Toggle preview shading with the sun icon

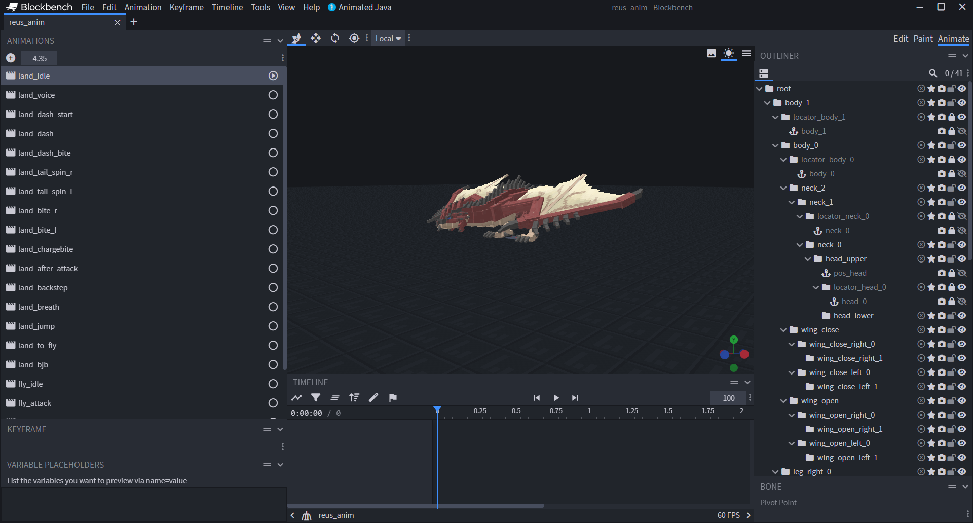click(729, 53)
